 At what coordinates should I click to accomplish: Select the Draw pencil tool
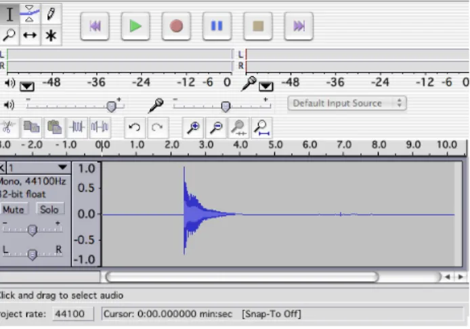[x=51, y=14]
